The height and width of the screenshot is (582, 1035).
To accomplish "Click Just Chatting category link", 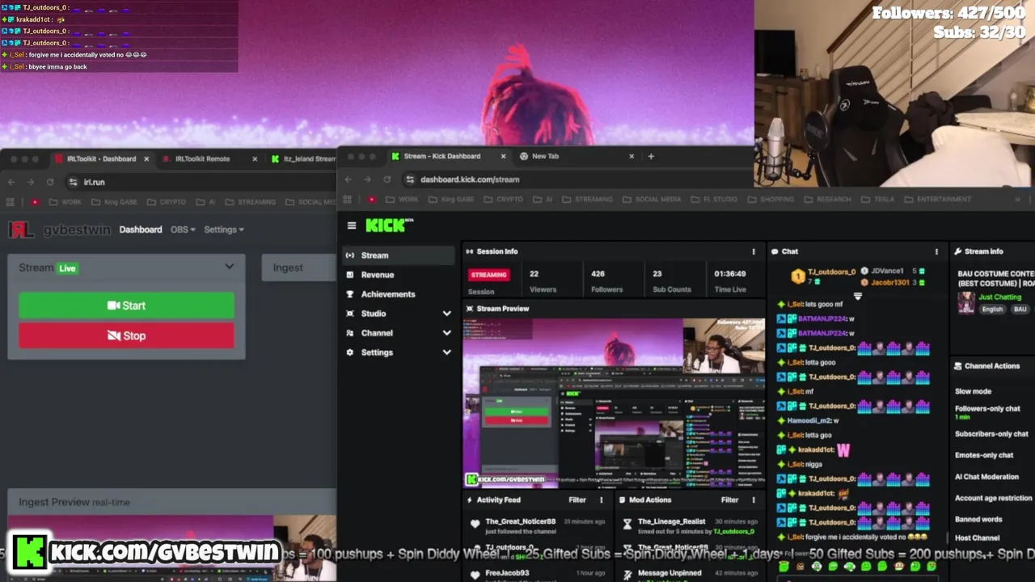I will 999,297.
